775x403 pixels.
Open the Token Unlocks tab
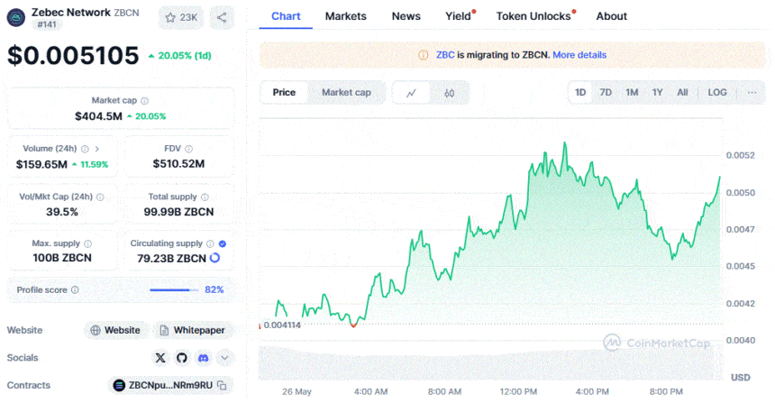point(533,16)
